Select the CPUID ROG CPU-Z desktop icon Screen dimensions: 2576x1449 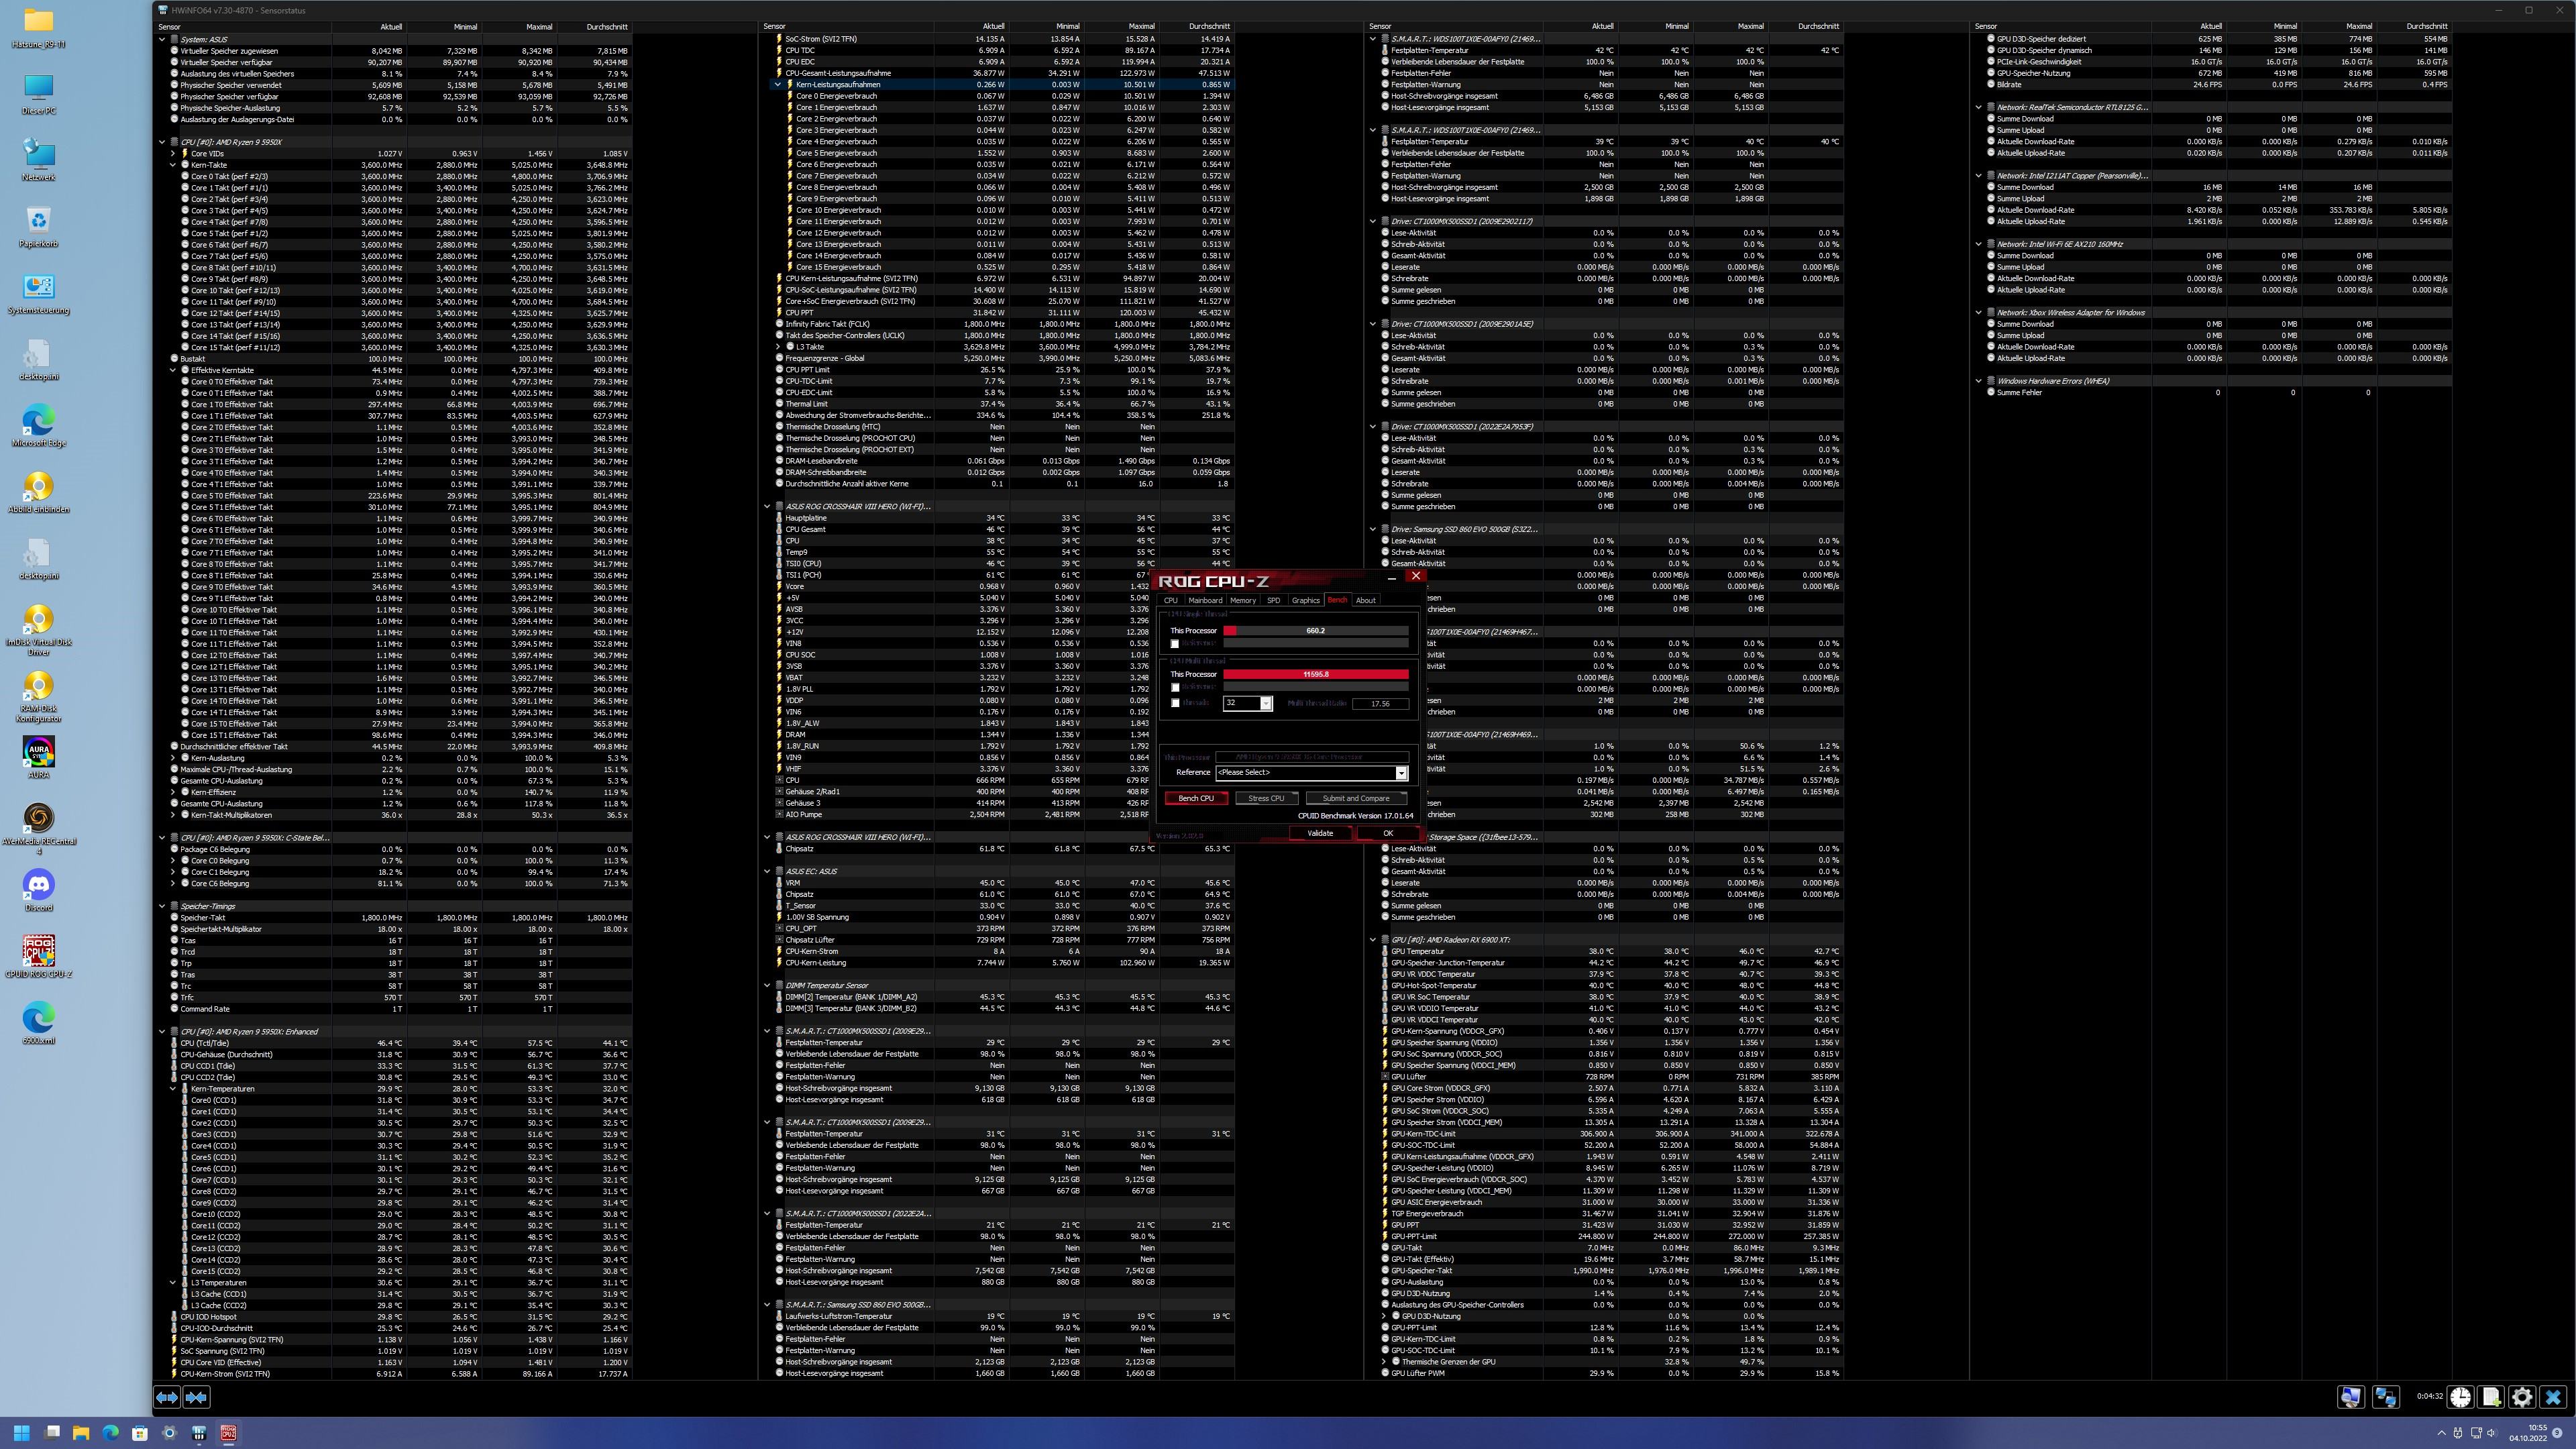[x=38, y=956]
